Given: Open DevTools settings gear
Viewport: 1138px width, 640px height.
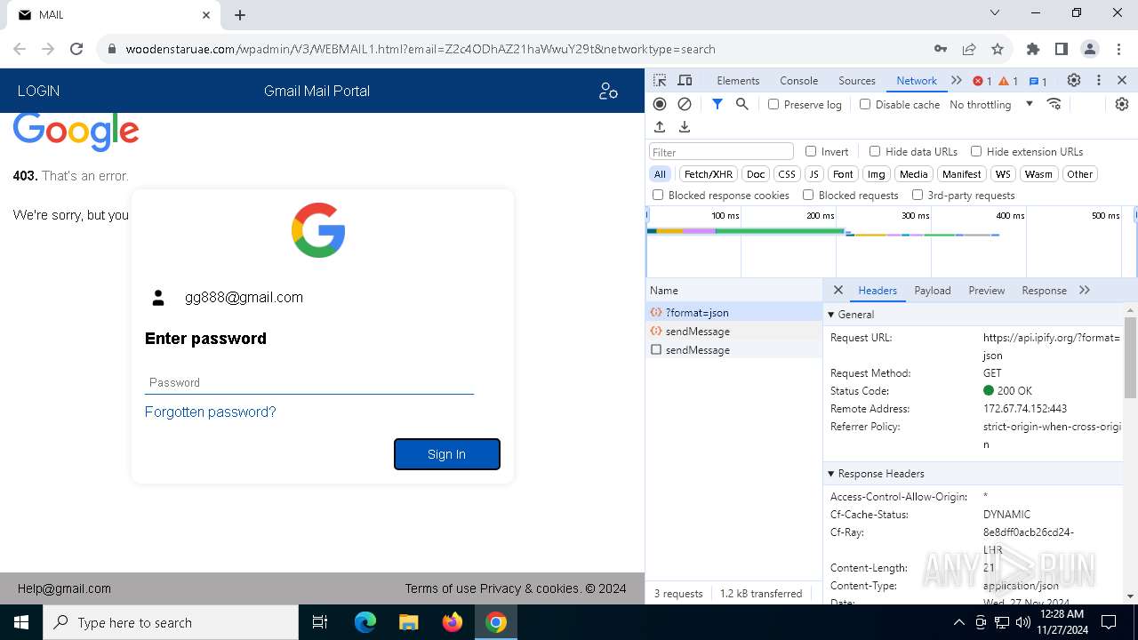Looking at the screenshot, I should tap(1074, 80).
